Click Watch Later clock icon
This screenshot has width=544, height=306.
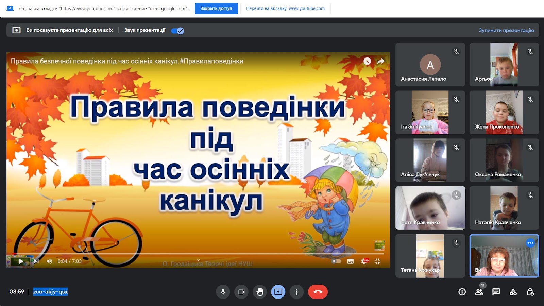[367, 61]
